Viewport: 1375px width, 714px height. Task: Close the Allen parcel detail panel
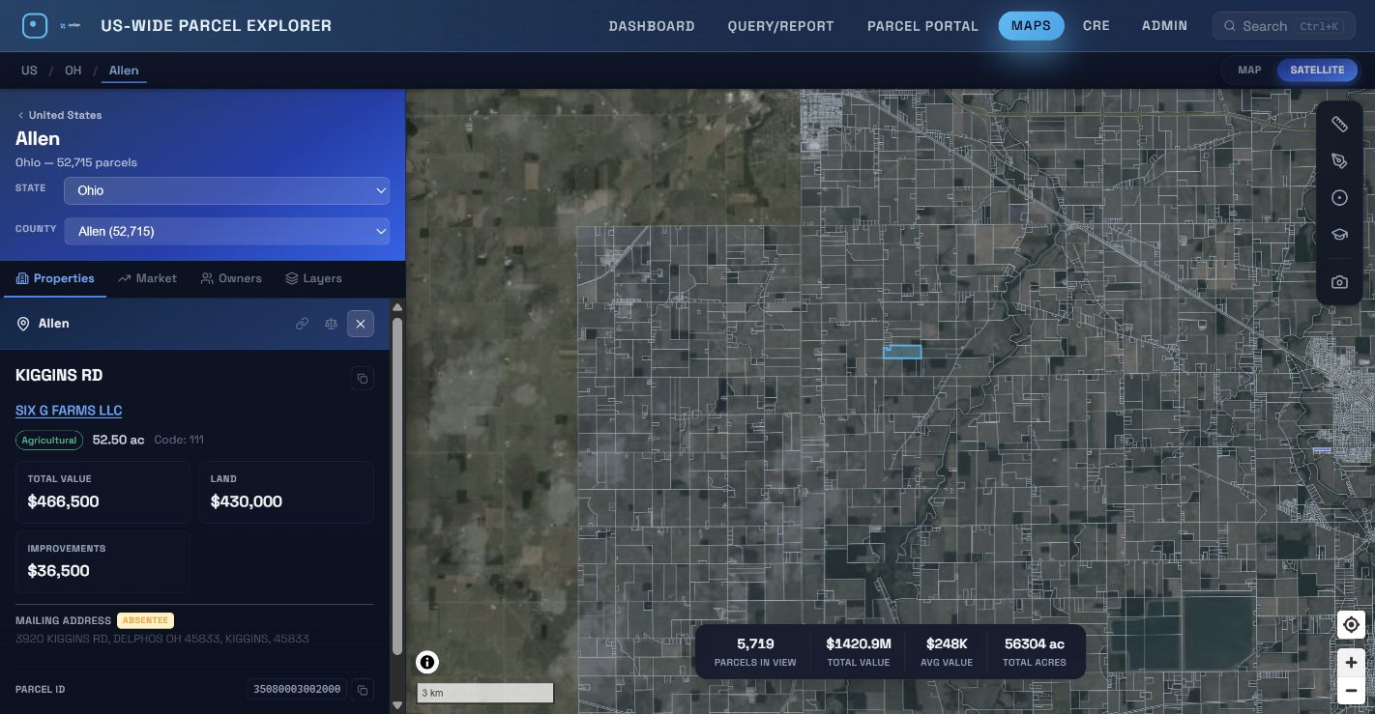[361, 324]
